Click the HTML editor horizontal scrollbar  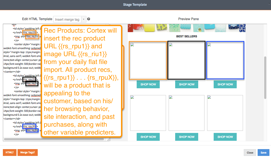pyautogui.click(x=54, y=139)
